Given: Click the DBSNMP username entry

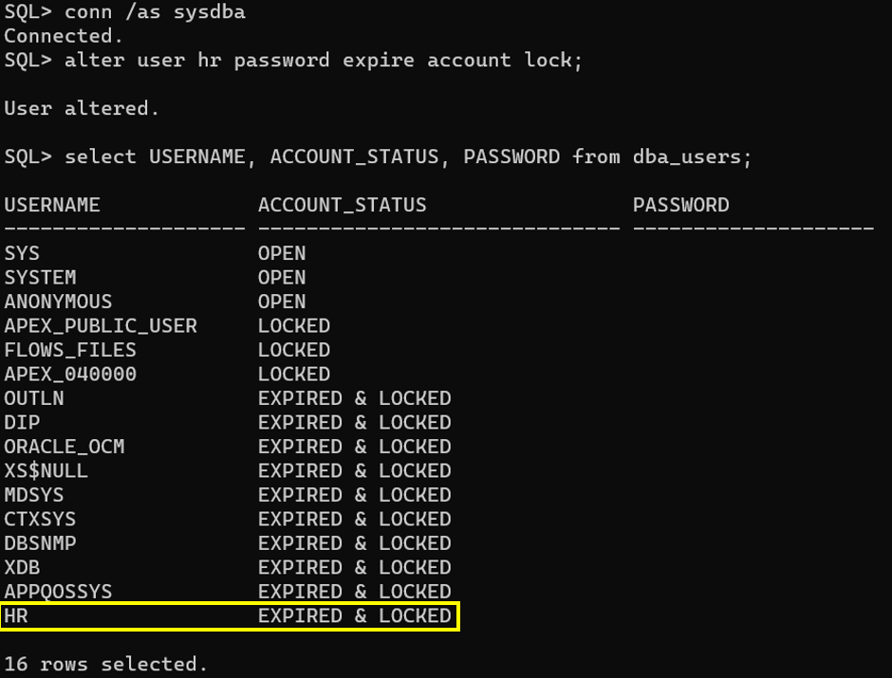Looking at the screenshot, I should click(41, 543).
